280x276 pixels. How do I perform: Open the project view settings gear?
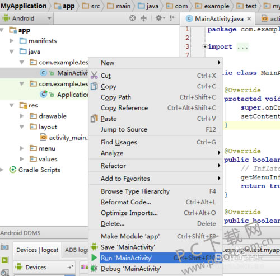(x=160, y=18)
